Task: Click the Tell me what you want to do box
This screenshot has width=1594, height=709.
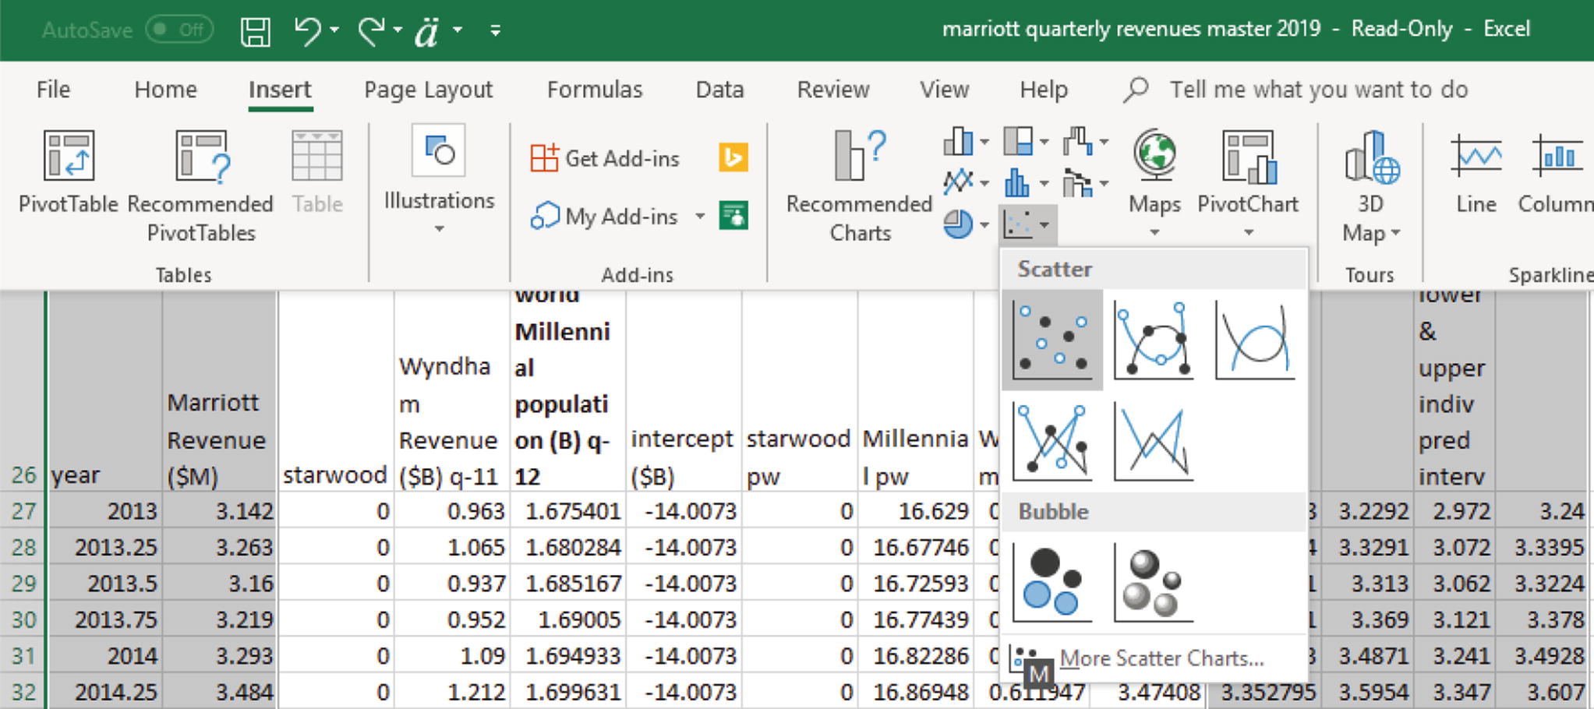Action: click(1319, 90)
